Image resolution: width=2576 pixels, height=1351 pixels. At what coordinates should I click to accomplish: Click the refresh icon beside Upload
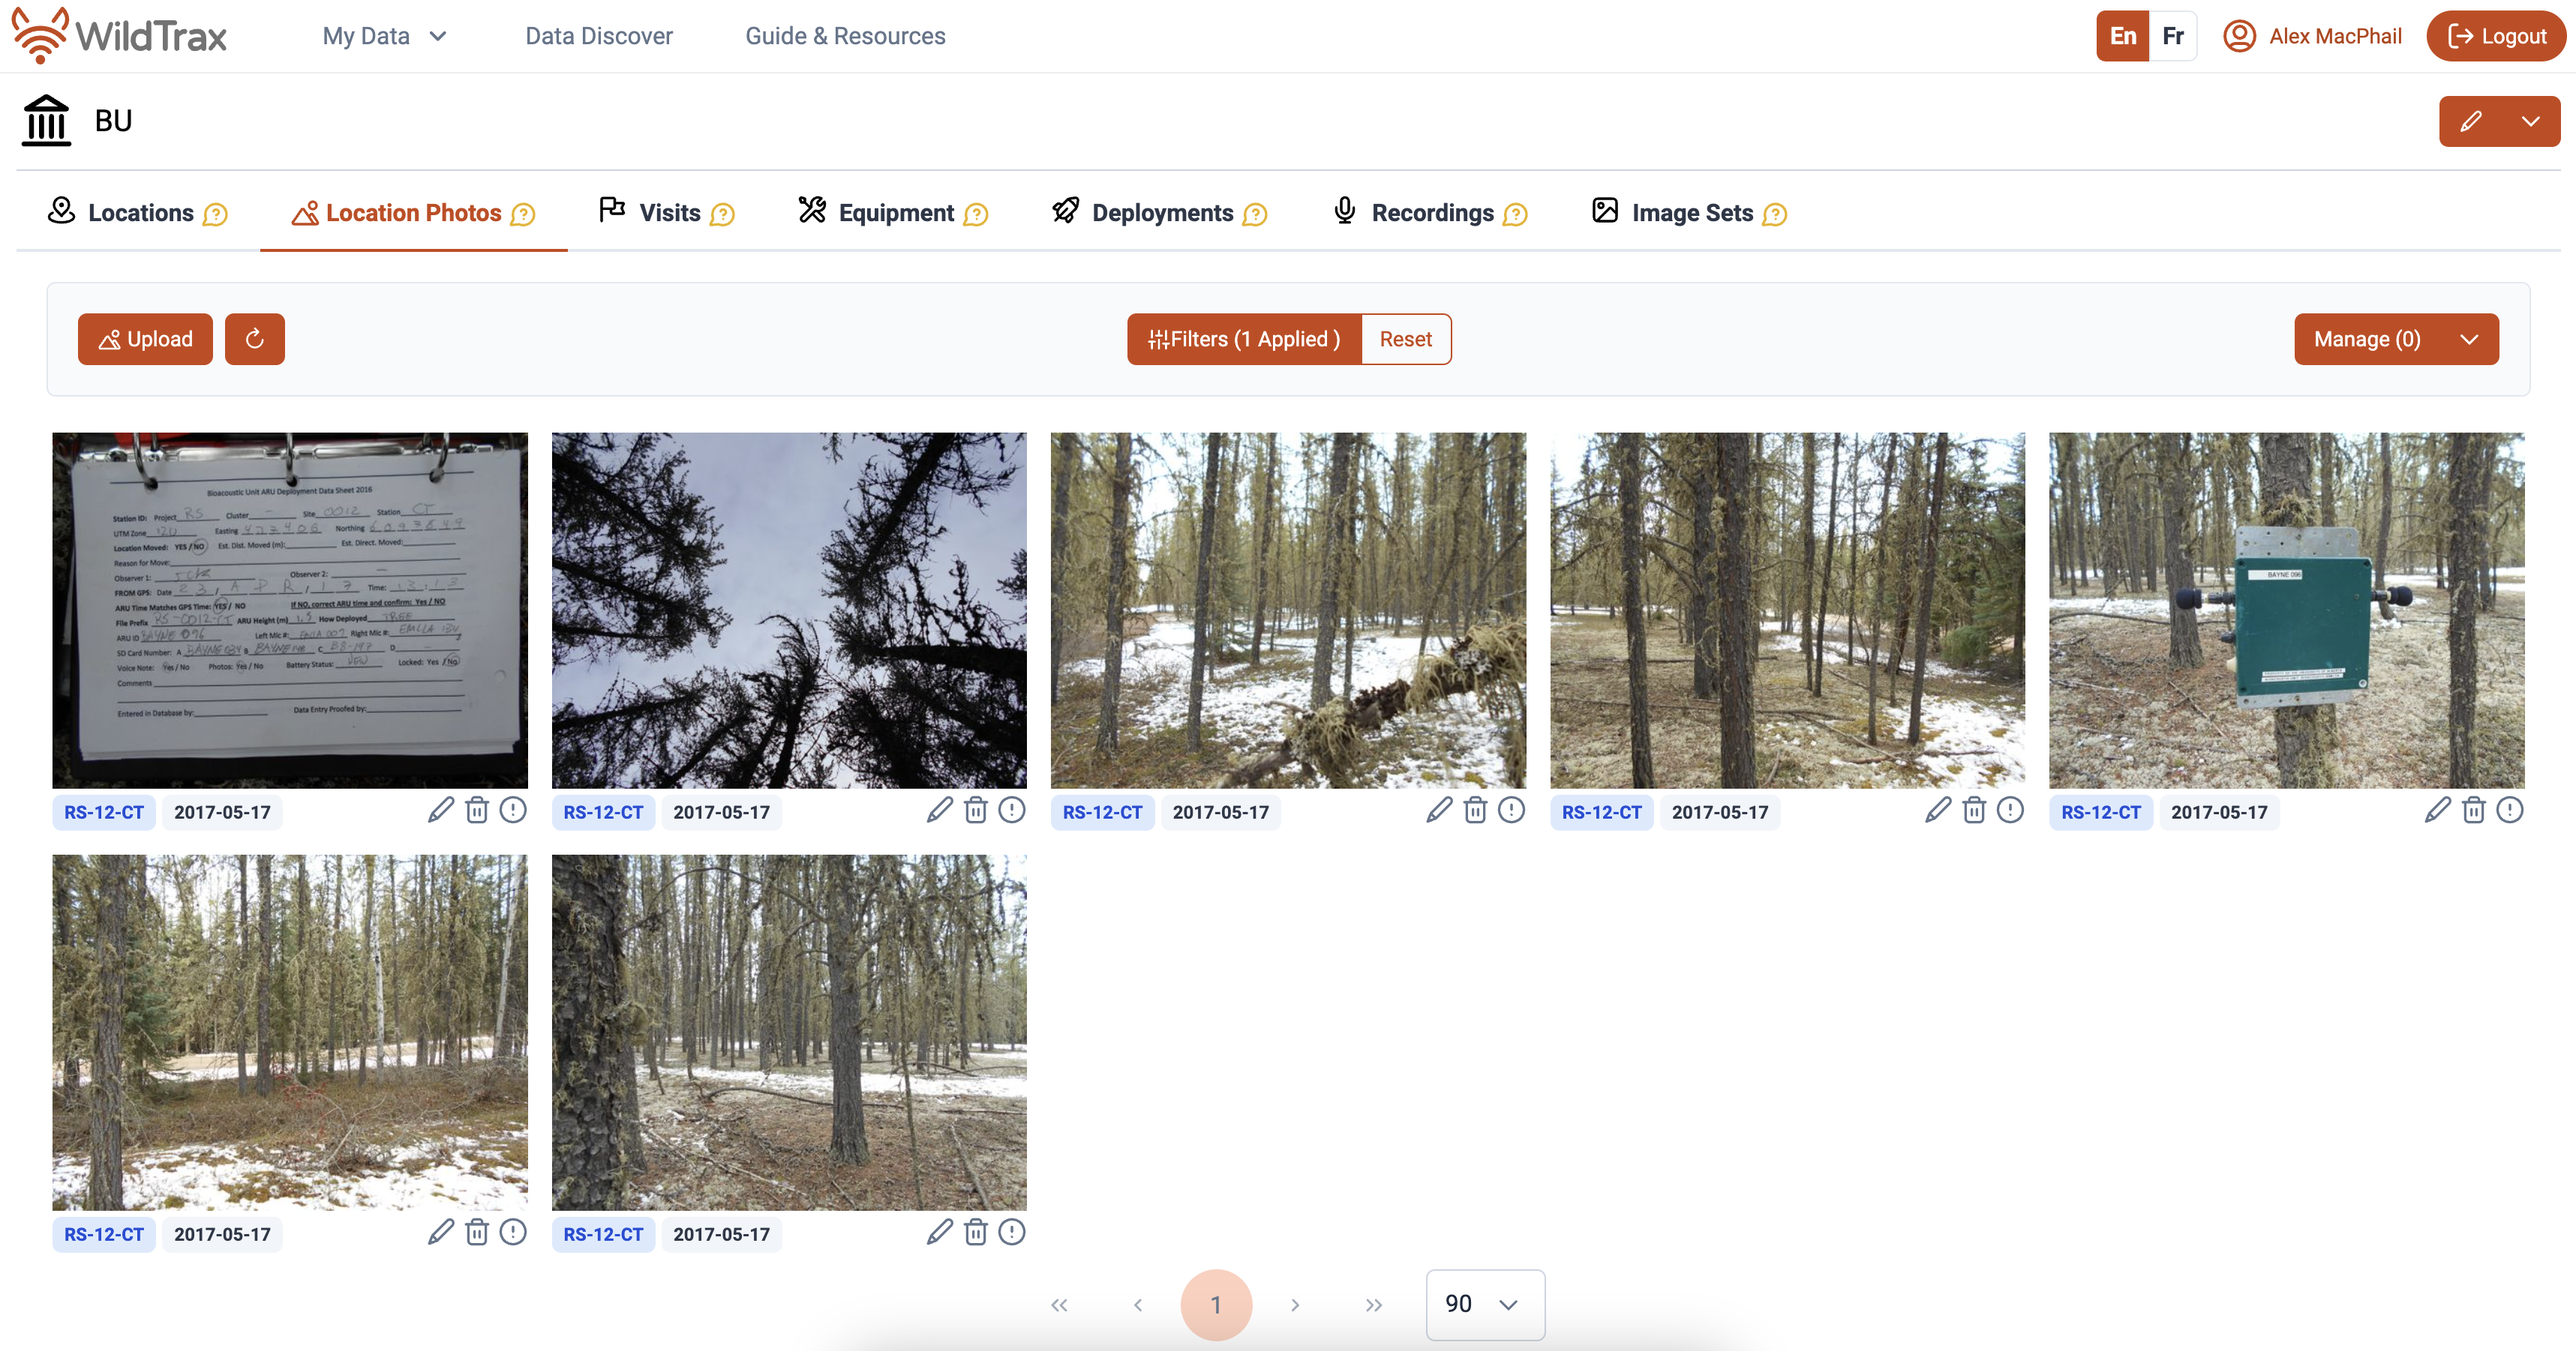point(254,339)
